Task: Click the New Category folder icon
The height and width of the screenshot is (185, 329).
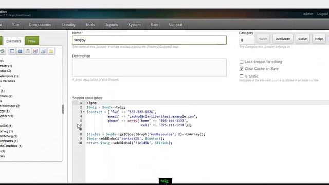Action: click(x=51, y=51)
